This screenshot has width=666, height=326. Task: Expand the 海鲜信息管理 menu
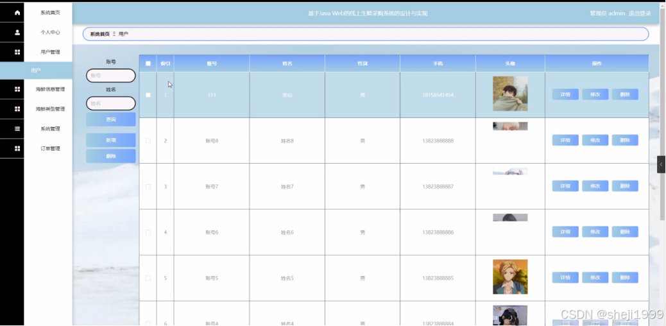pos(50,89)
